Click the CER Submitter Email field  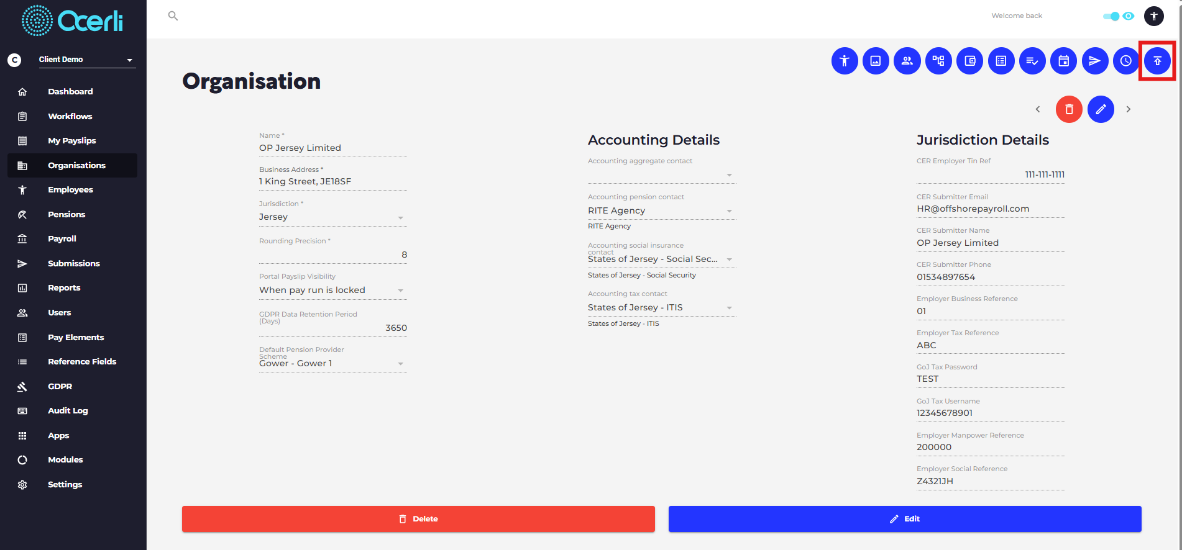click(x=991, y=209)
